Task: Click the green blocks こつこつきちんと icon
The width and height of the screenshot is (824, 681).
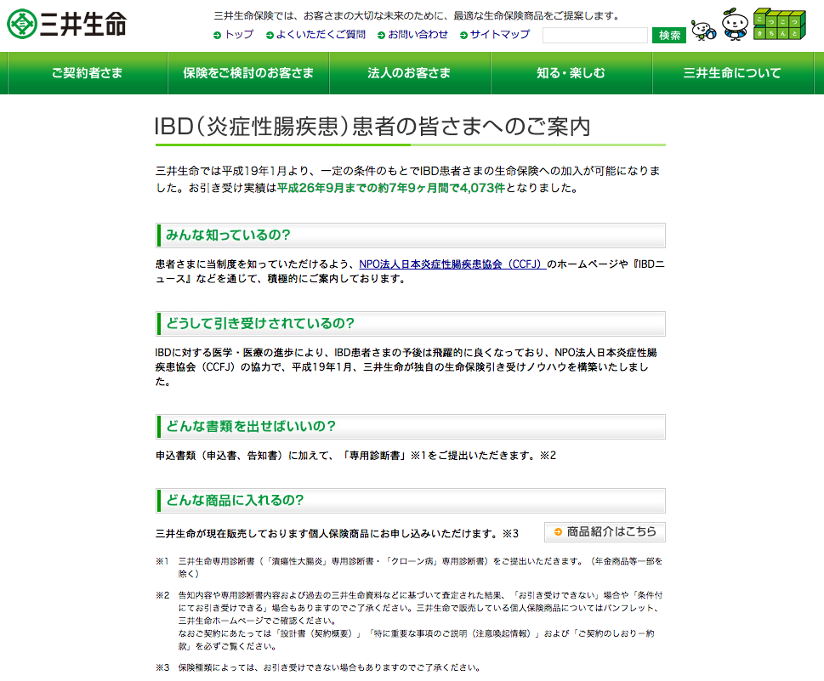Action: (x=779, y=24)
